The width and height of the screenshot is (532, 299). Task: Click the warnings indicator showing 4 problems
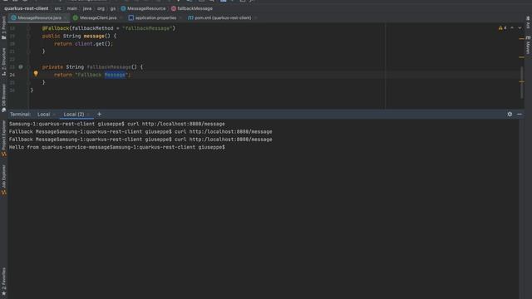pos(502,28)
